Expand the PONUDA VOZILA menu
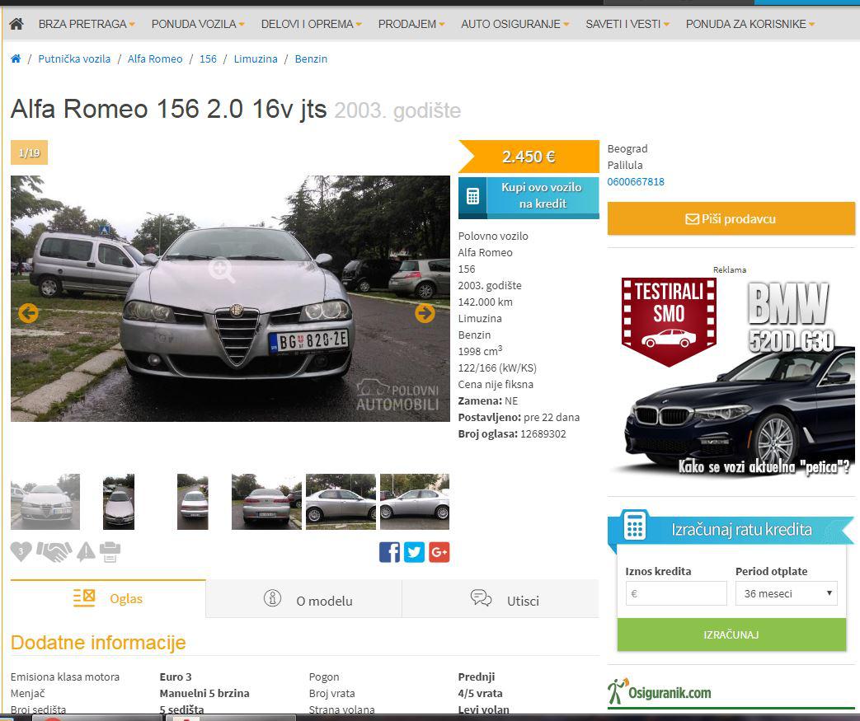This screenshot has width=860, height=721. (x=197, y=24)
